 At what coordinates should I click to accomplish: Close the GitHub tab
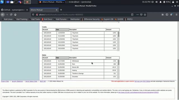(x=27, y=10)
